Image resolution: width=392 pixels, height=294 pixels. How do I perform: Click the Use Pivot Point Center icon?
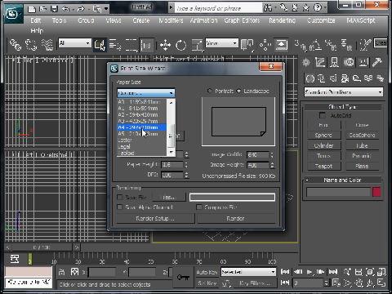click(247, 45)
